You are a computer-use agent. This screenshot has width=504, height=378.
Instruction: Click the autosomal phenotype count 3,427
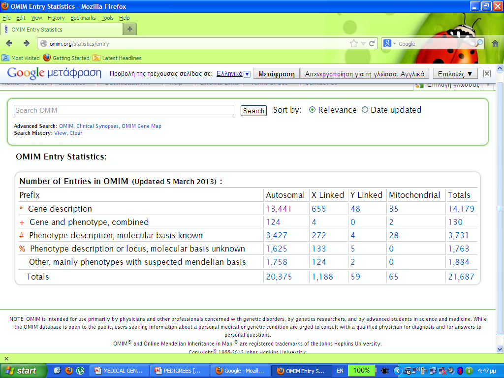pyautogui.click(x=277, y=235)
